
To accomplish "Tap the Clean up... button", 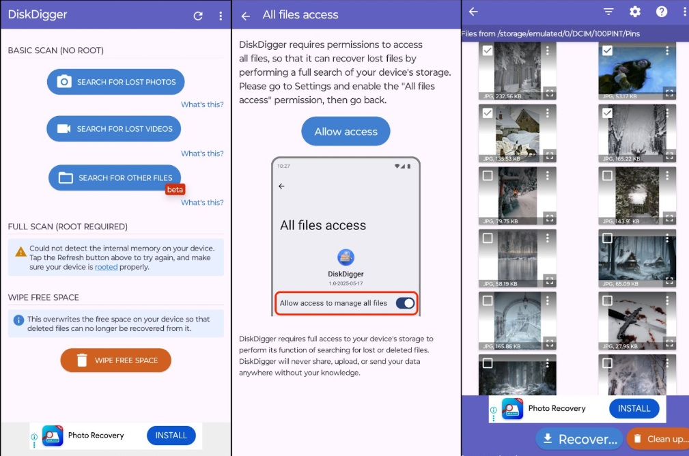I will tap(658, 439).
